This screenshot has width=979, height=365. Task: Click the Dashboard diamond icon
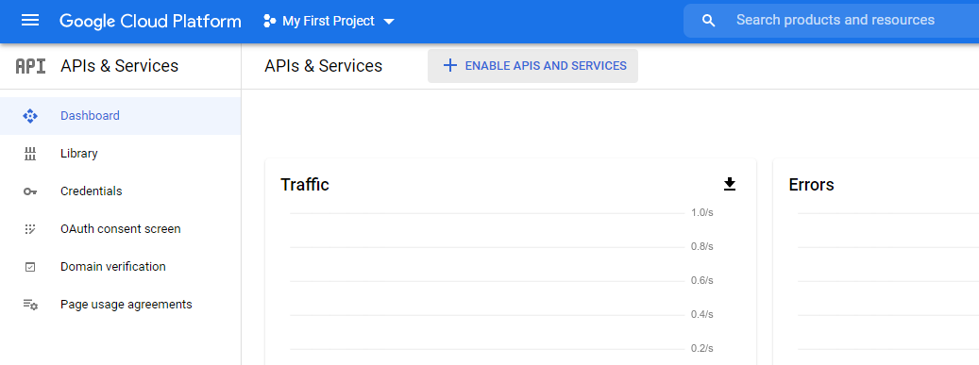coord(30,116)
